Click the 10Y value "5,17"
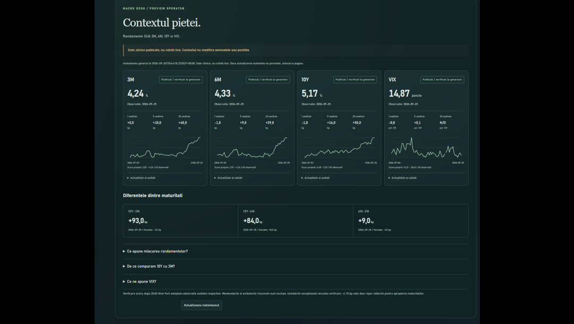This screenshot has height=324, width=574. pyautogui.click(x=310, y=93)
